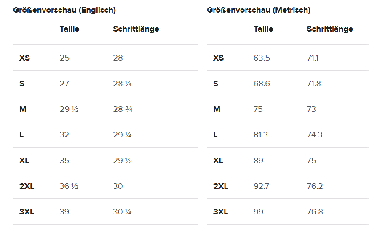Click the "Größenvorschau (Metrisch)" table title
This screenshot has height=243, width=369.
coord(259,10)
